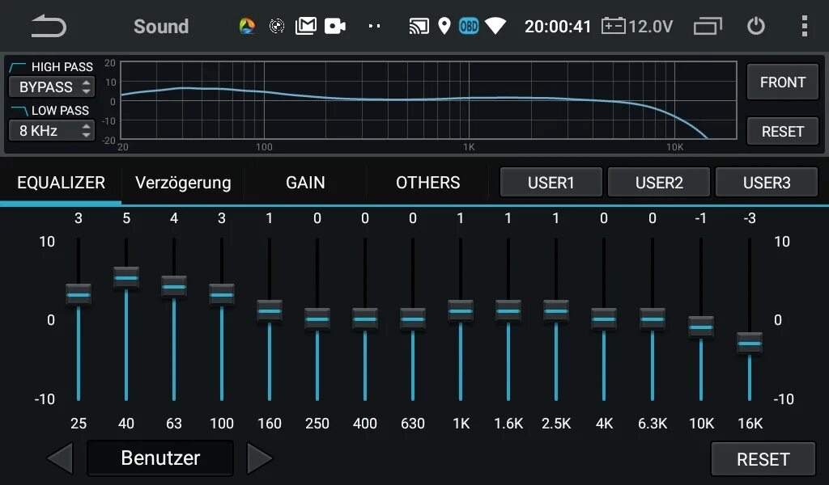829x485 pixels.
Task: Tap the video camera recording icon
Action: (334, 26)
